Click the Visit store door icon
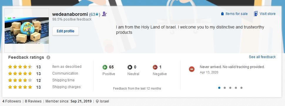285x106 pixels. click(256, 14)
